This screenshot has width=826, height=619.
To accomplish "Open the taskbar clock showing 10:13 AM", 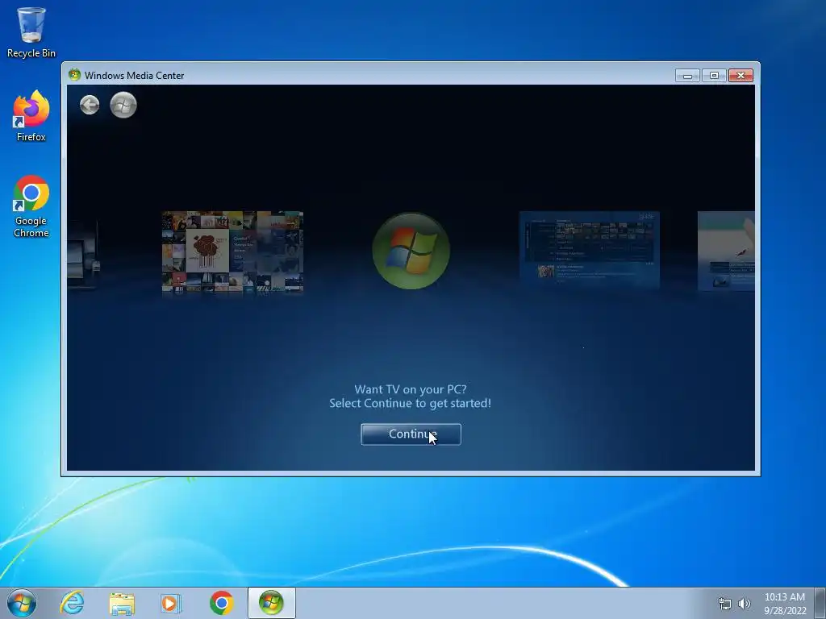I will [x=785, y=604].
